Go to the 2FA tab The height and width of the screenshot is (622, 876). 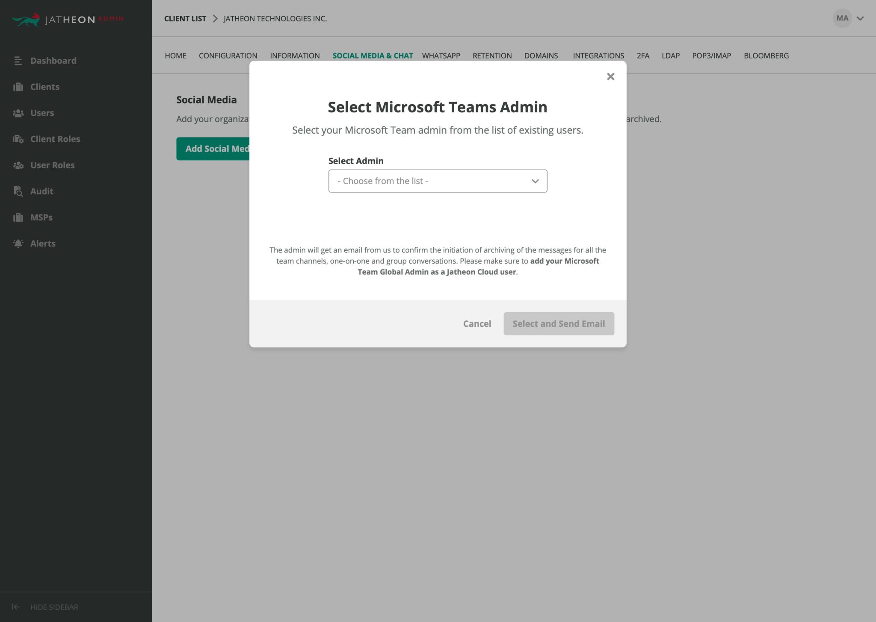(x=643, y=56)
